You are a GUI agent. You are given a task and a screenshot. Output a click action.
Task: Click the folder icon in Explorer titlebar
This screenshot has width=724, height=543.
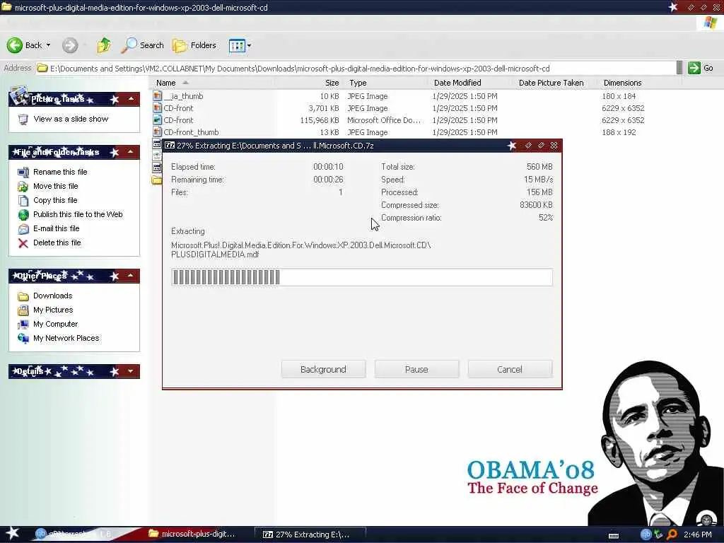click(x=6, y=7)
